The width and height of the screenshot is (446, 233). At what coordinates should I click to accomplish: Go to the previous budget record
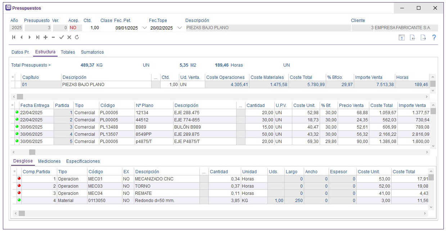(22, 37)
